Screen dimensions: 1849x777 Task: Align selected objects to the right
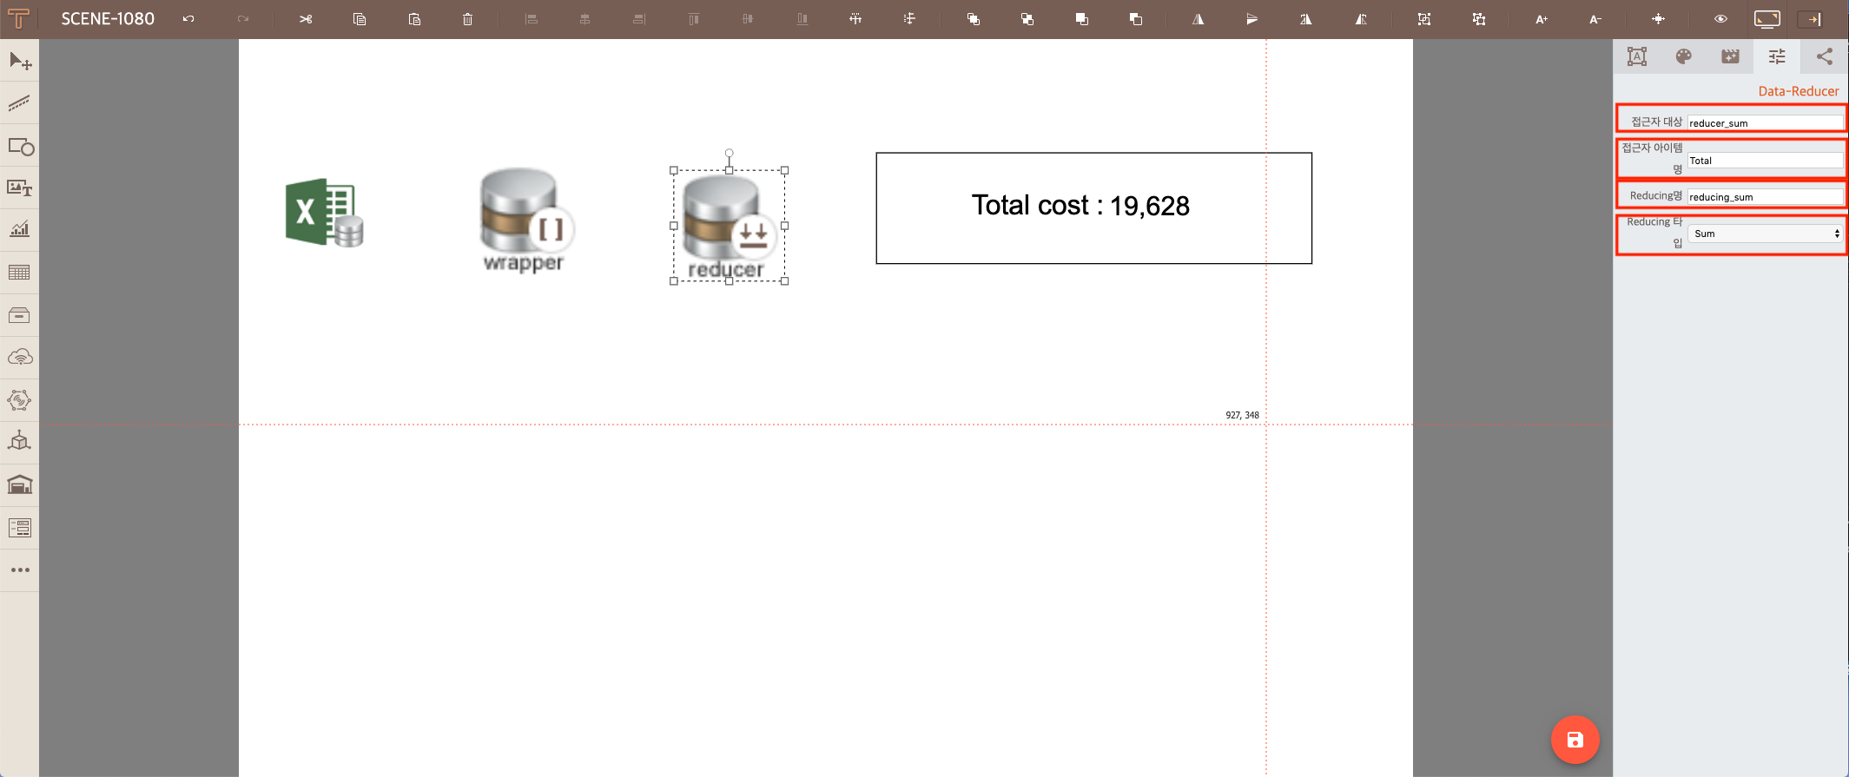(639, 19)
